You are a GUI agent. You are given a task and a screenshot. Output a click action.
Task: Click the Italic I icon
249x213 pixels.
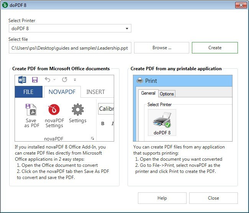[x=113, y=123]
